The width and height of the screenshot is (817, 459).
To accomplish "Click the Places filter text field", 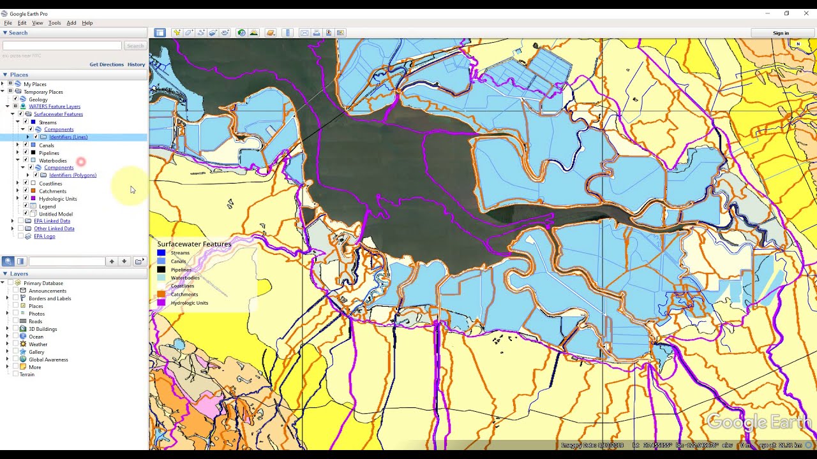I will click(x=66, y=261).
